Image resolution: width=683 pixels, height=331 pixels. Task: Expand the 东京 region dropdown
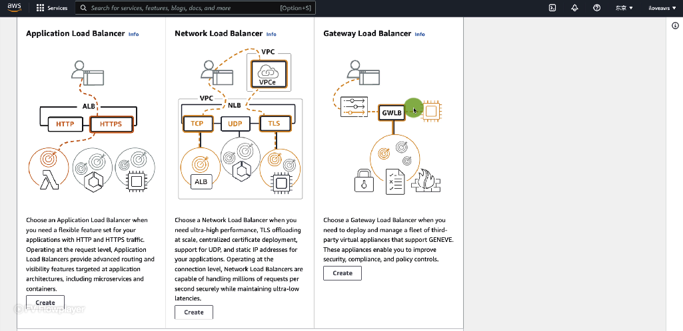[624, 8]
